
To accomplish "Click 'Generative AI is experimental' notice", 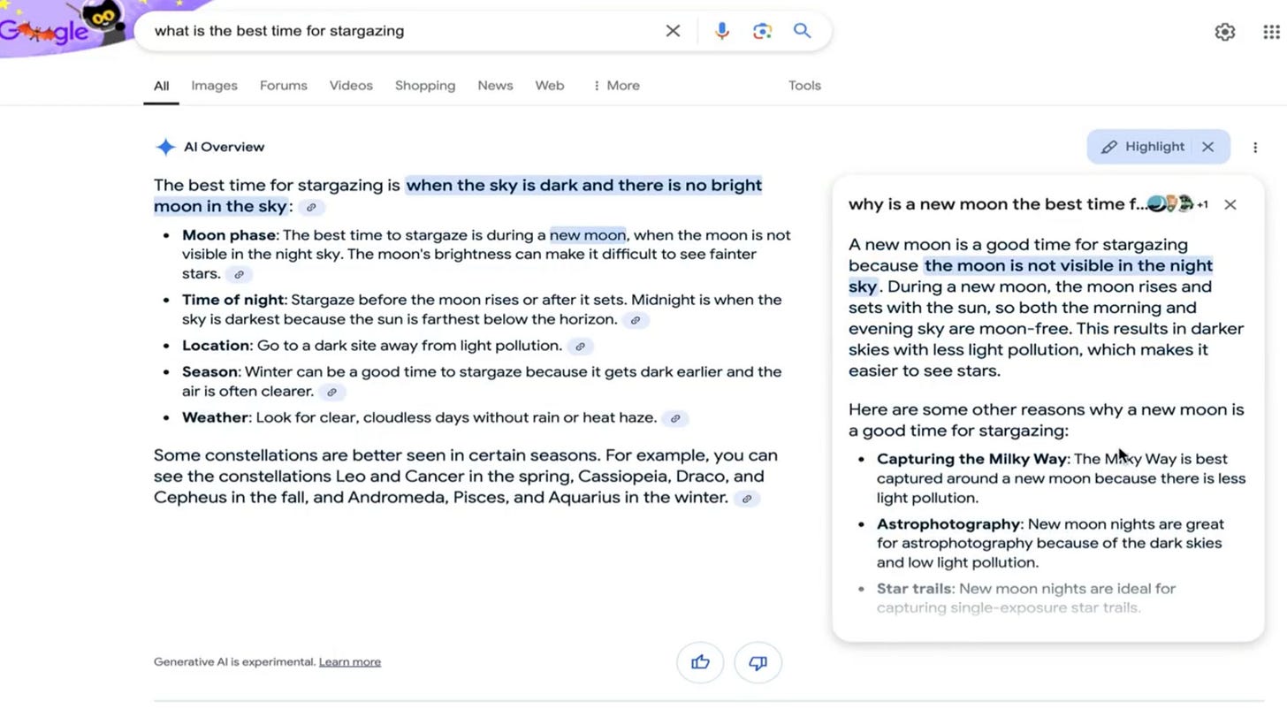I will pos(234,662).
